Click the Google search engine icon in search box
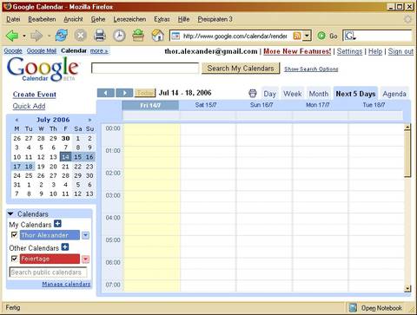 tap(349, 36)
